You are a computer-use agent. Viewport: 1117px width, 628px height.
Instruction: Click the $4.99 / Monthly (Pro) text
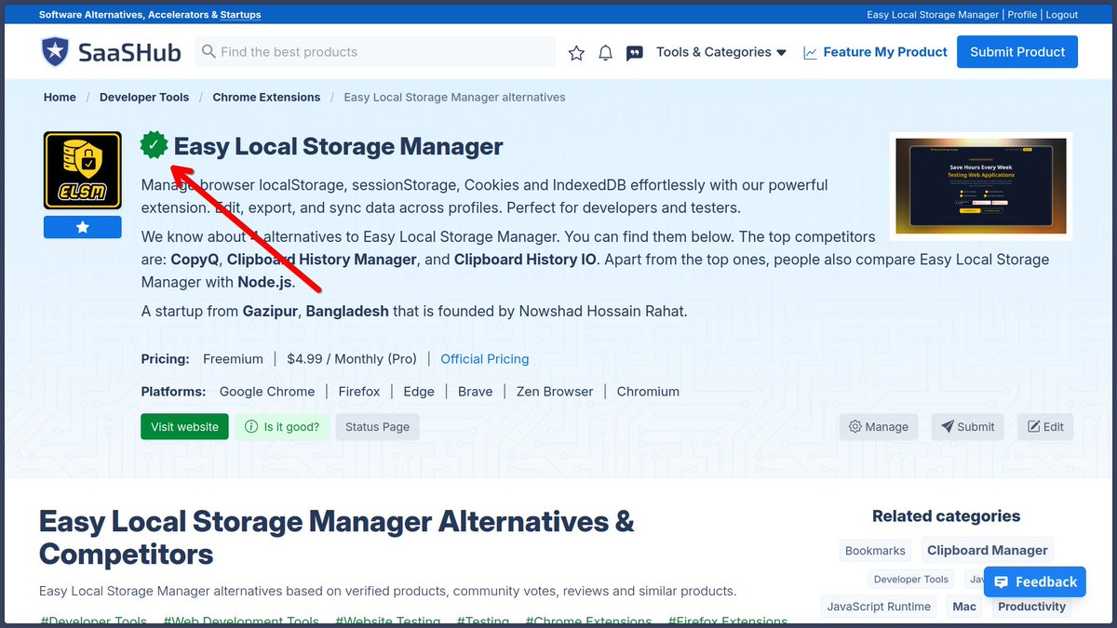[352, 359]
